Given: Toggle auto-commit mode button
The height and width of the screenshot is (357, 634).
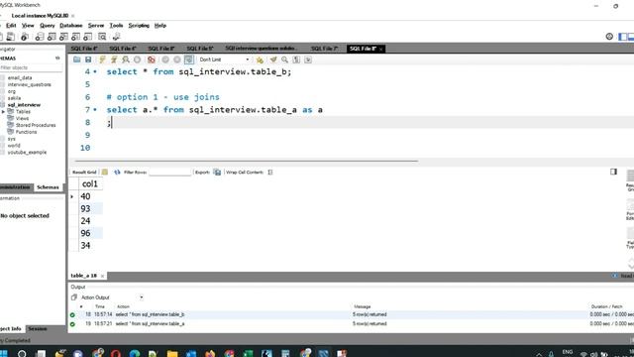Looking at the screenshot, I should 189,59.
